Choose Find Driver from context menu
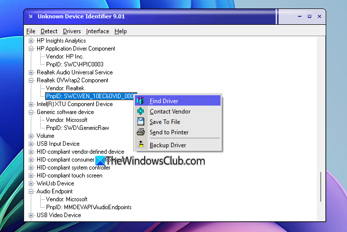347x232 pixels. pyautogui.click(x=177, y=101)
